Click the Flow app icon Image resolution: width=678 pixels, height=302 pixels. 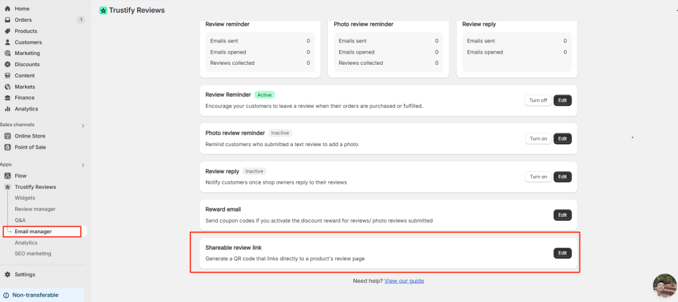7,176
